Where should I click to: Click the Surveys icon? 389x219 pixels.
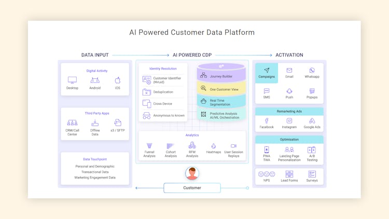(312, 174)
